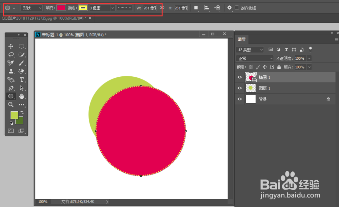Select the Brush tool

(x=21, y=63)
